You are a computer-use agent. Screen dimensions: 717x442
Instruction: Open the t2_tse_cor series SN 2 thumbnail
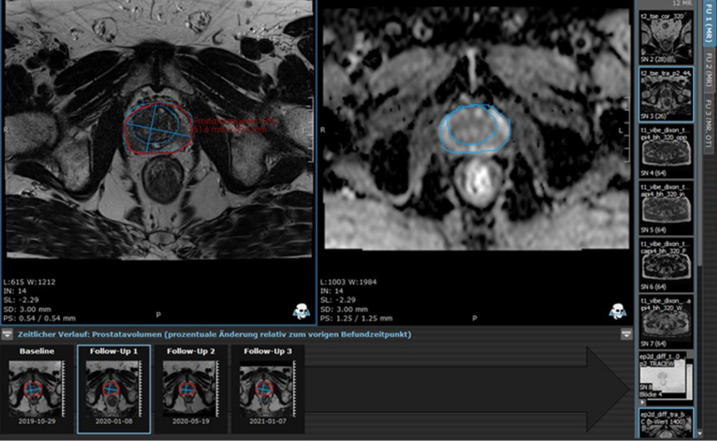click(x=666, y=36)
